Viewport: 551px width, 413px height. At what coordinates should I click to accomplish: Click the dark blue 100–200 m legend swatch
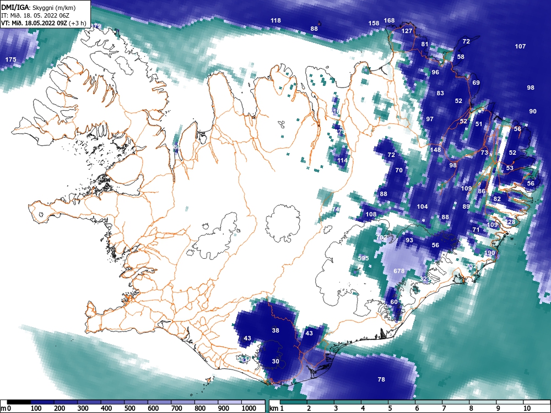tap(42, 403)
